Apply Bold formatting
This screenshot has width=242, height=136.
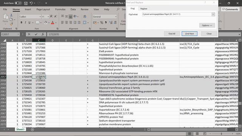(x=21, y=23)
